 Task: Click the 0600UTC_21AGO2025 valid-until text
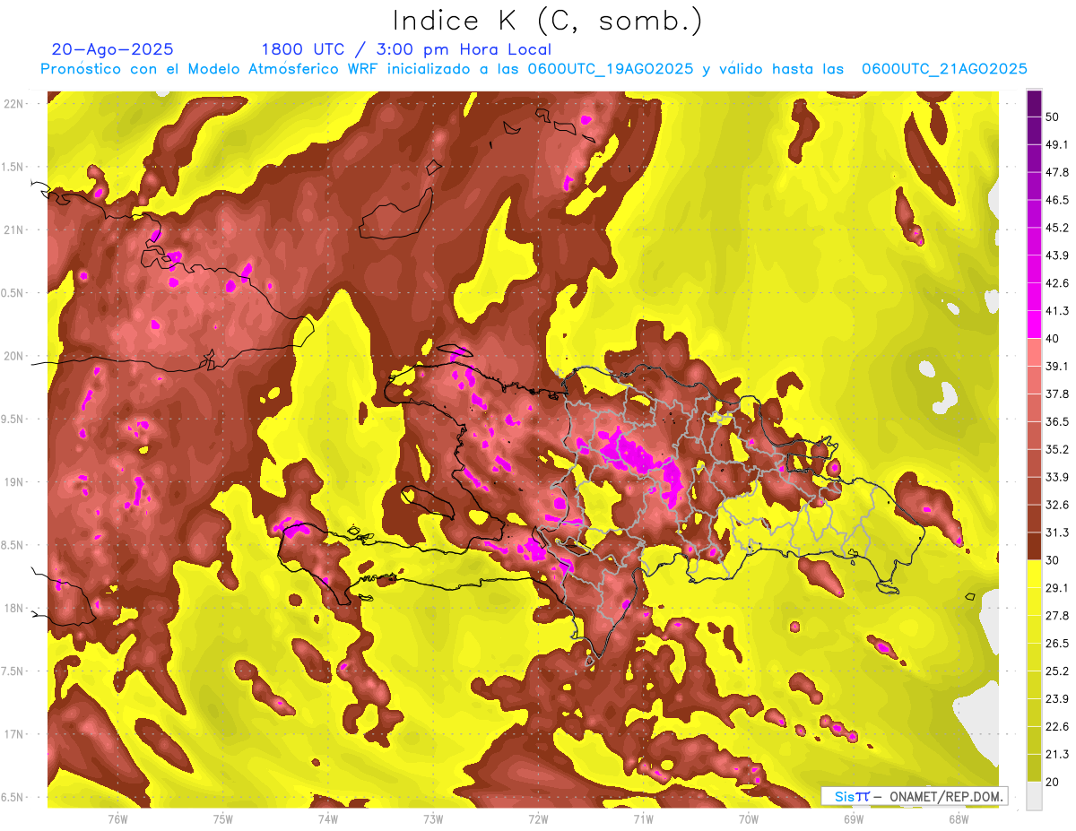click(944, 69)
